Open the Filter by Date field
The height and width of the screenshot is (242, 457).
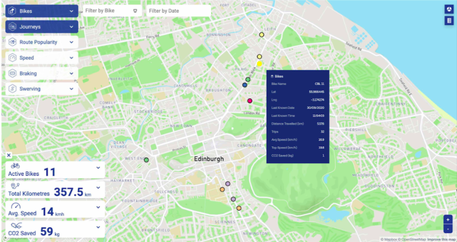tap(179, 11)
